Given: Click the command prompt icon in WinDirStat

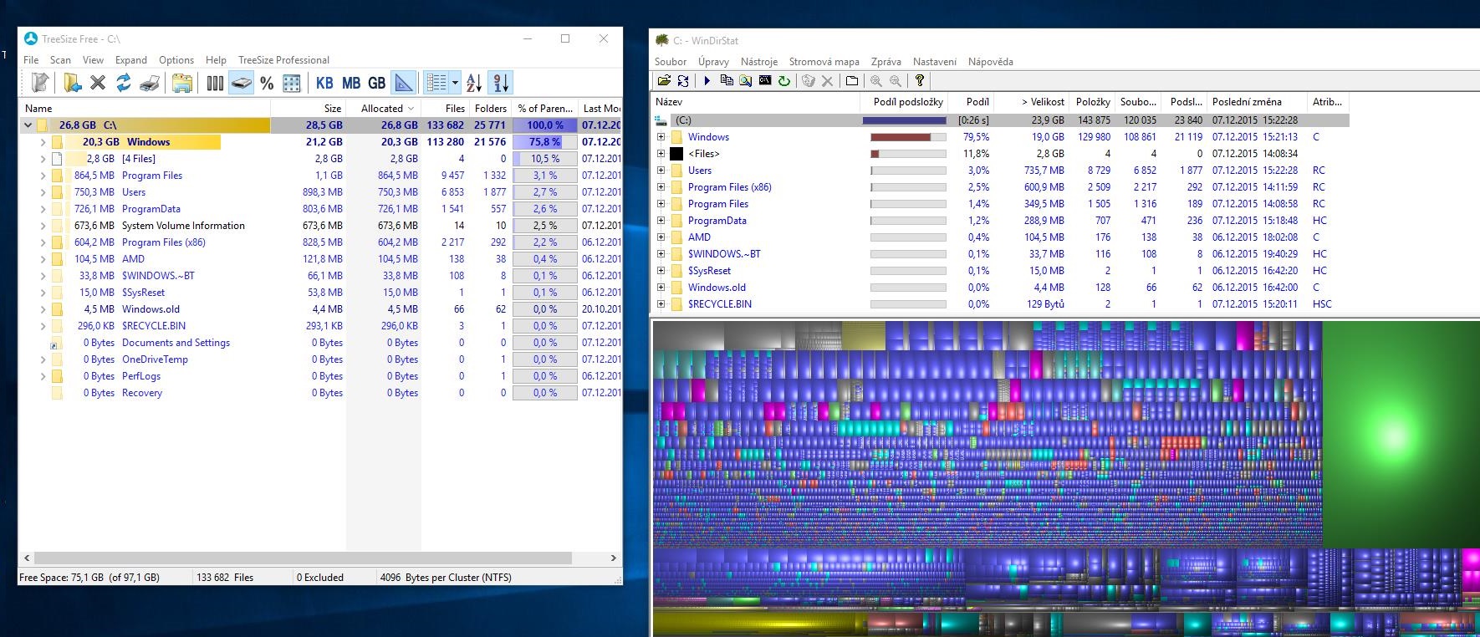Looking at the screenshot, I should (x=764, y=81).
